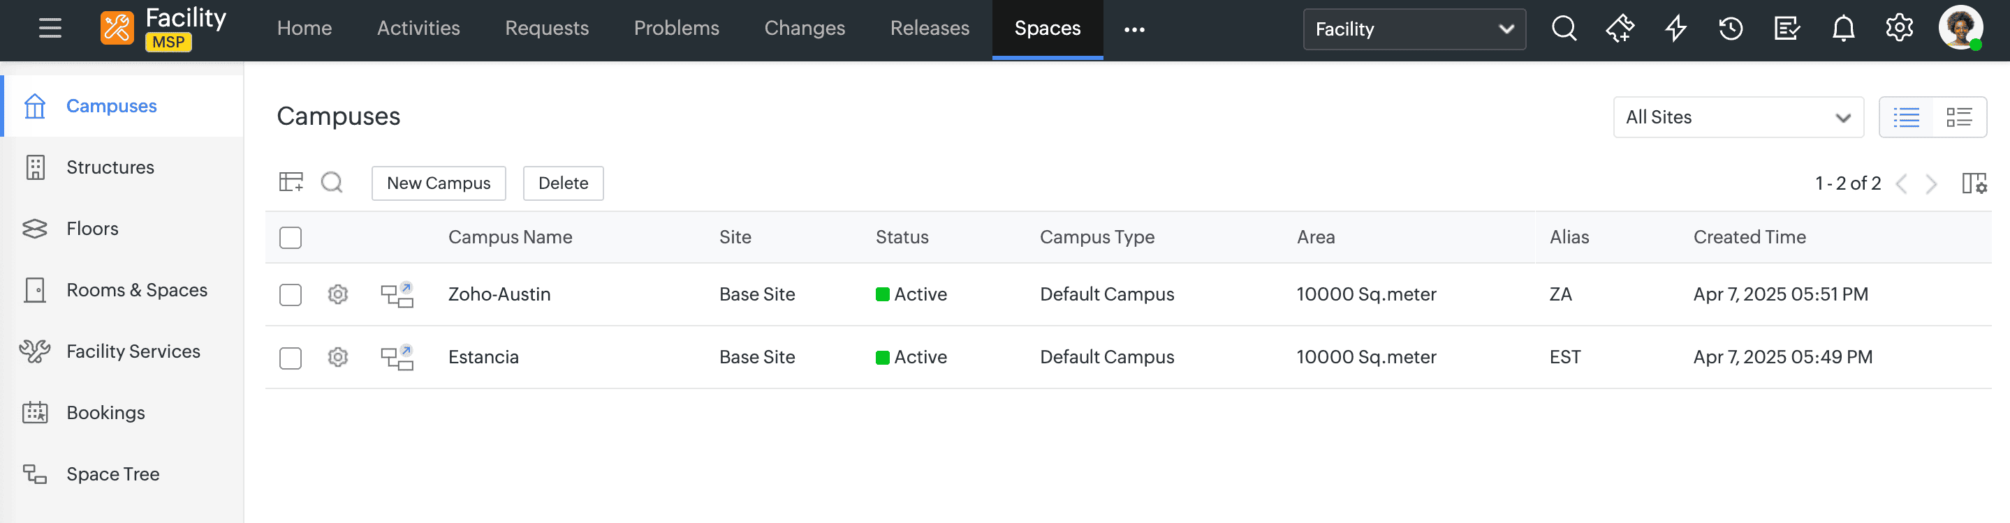Expand the more tabs ellipsis menu
2010x523 pixels.
(x=1134, y=29)
